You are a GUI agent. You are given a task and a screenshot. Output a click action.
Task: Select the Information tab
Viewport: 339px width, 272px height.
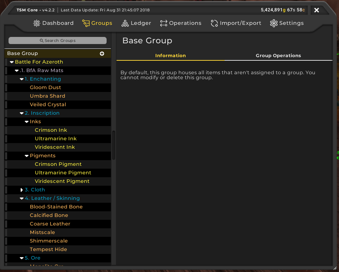pos(170,55)
